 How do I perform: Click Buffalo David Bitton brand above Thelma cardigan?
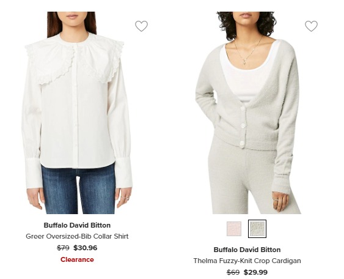pyautogui.click(x=247, y=250)
